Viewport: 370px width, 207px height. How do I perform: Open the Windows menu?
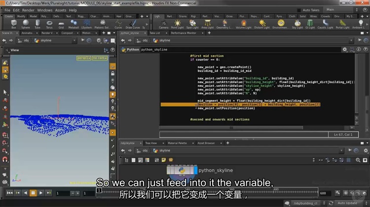click(x=44, y=10)
